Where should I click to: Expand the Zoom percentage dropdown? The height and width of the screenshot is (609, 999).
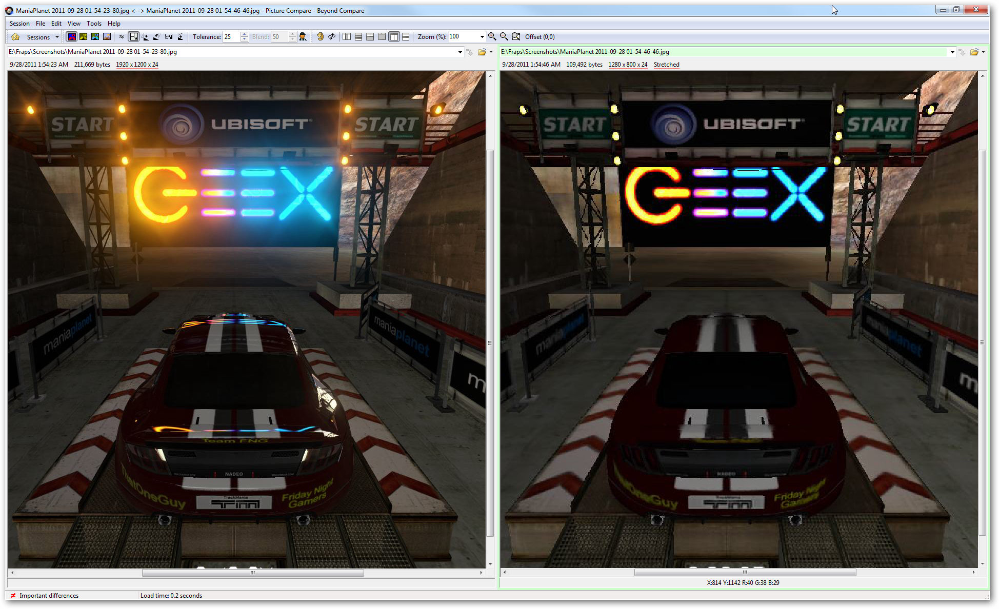coord(482,37)
